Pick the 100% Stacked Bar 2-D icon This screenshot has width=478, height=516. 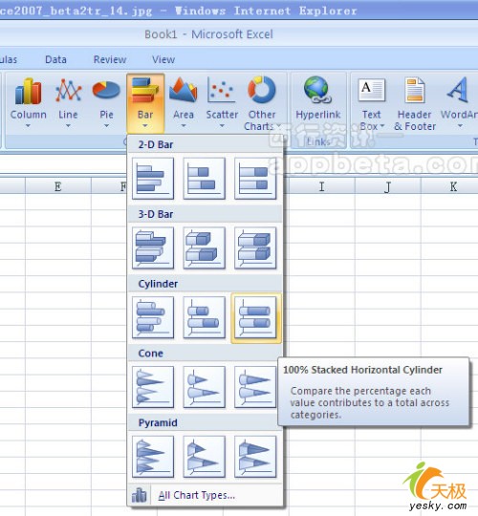[x=255, y=179]
